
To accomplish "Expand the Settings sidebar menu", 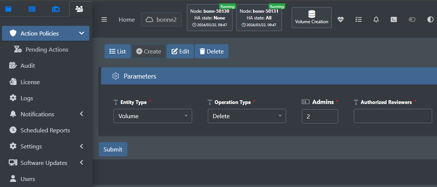I will pyautogui.click(x=46, y=146).
